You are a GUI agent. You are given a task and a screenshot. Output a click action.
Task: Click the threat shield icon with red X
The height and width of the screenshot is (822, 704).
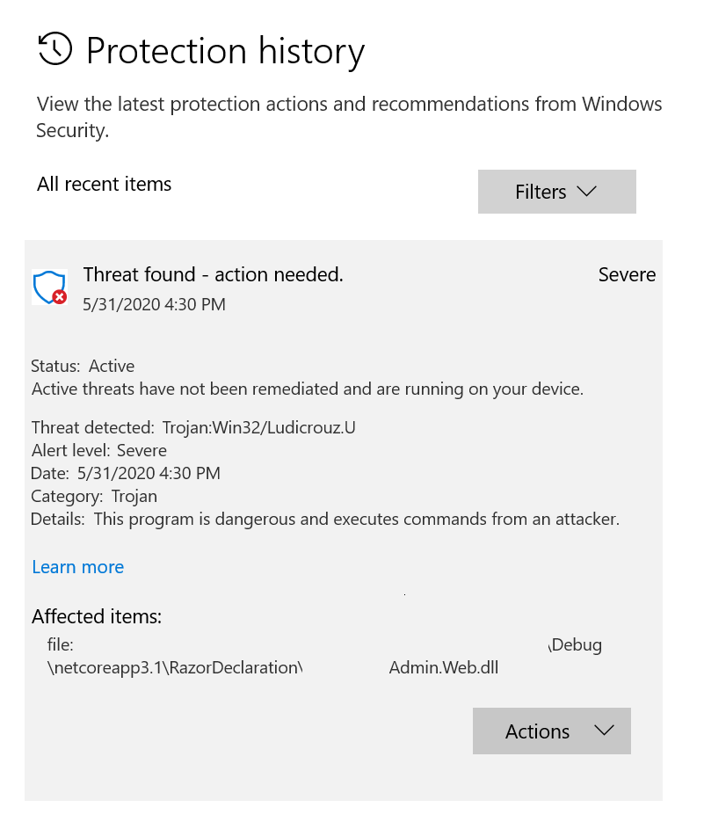(x=49, y=287)
